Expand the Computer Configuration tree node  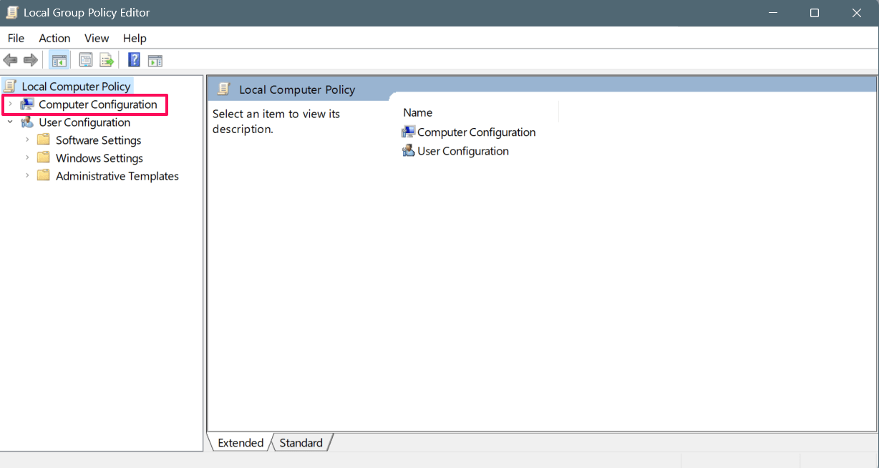10,104
